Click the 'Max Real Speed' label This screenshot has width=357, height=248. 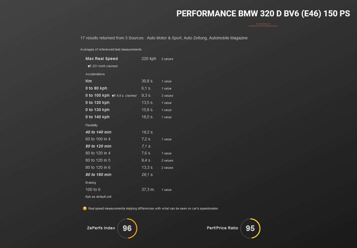coord(102,59)
